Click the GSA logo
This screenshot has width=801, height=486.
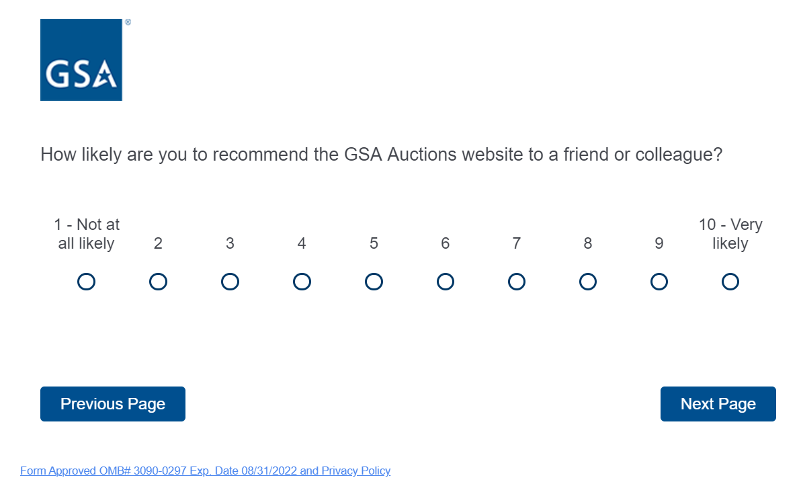click(x=81, y=60)
